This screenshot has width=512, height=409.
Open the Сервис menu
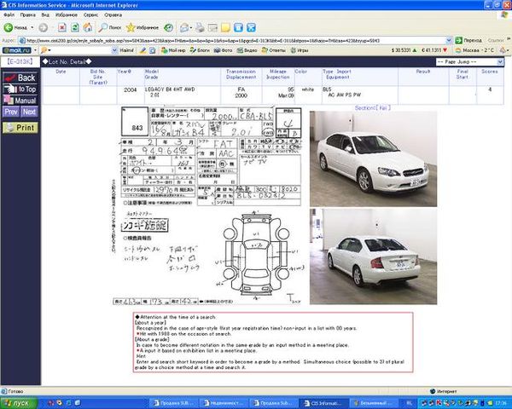(x=90, y=15)
